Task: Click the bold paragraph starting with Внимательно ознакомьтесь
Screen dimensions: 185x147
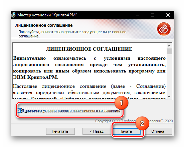Action: pyautogui.click(x=89, y=68)
